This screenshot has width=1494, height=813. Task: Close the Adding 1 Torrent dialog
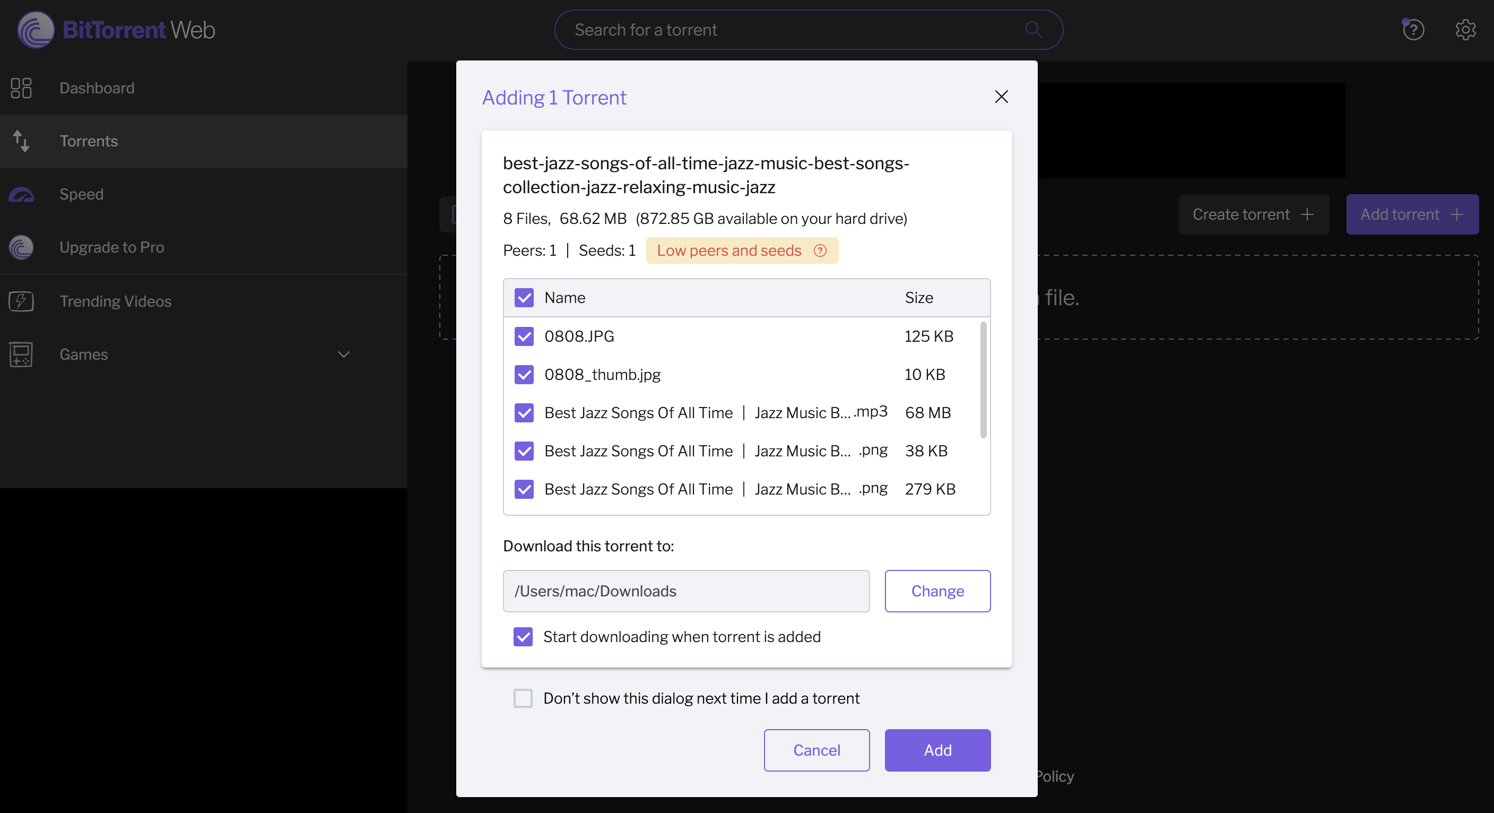coord(1001,97)
